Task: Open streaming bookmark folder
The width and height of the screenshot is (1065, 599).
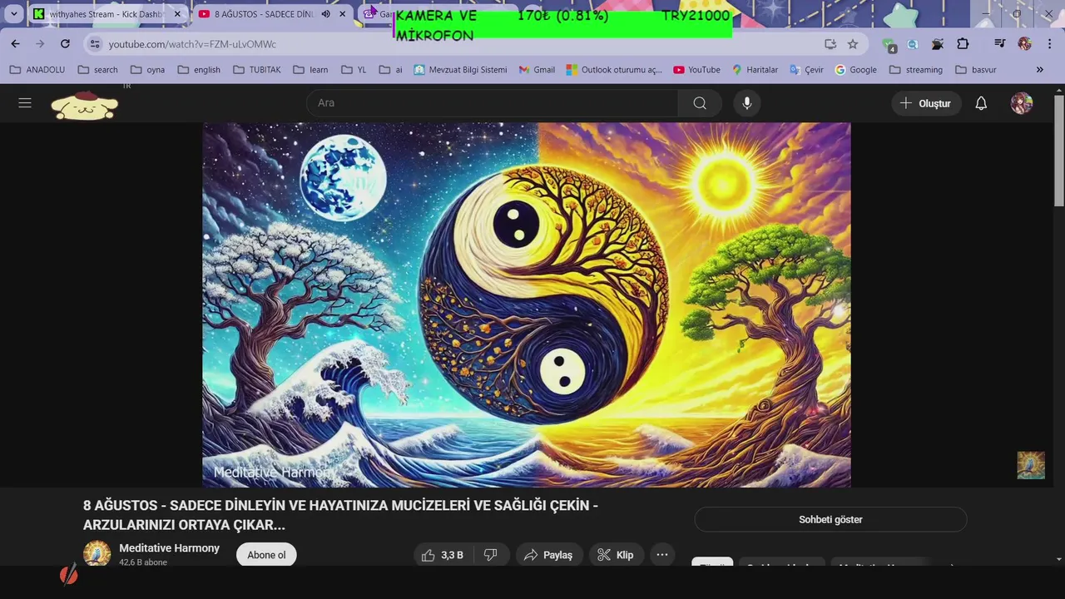Action: (x=916, y=70)
